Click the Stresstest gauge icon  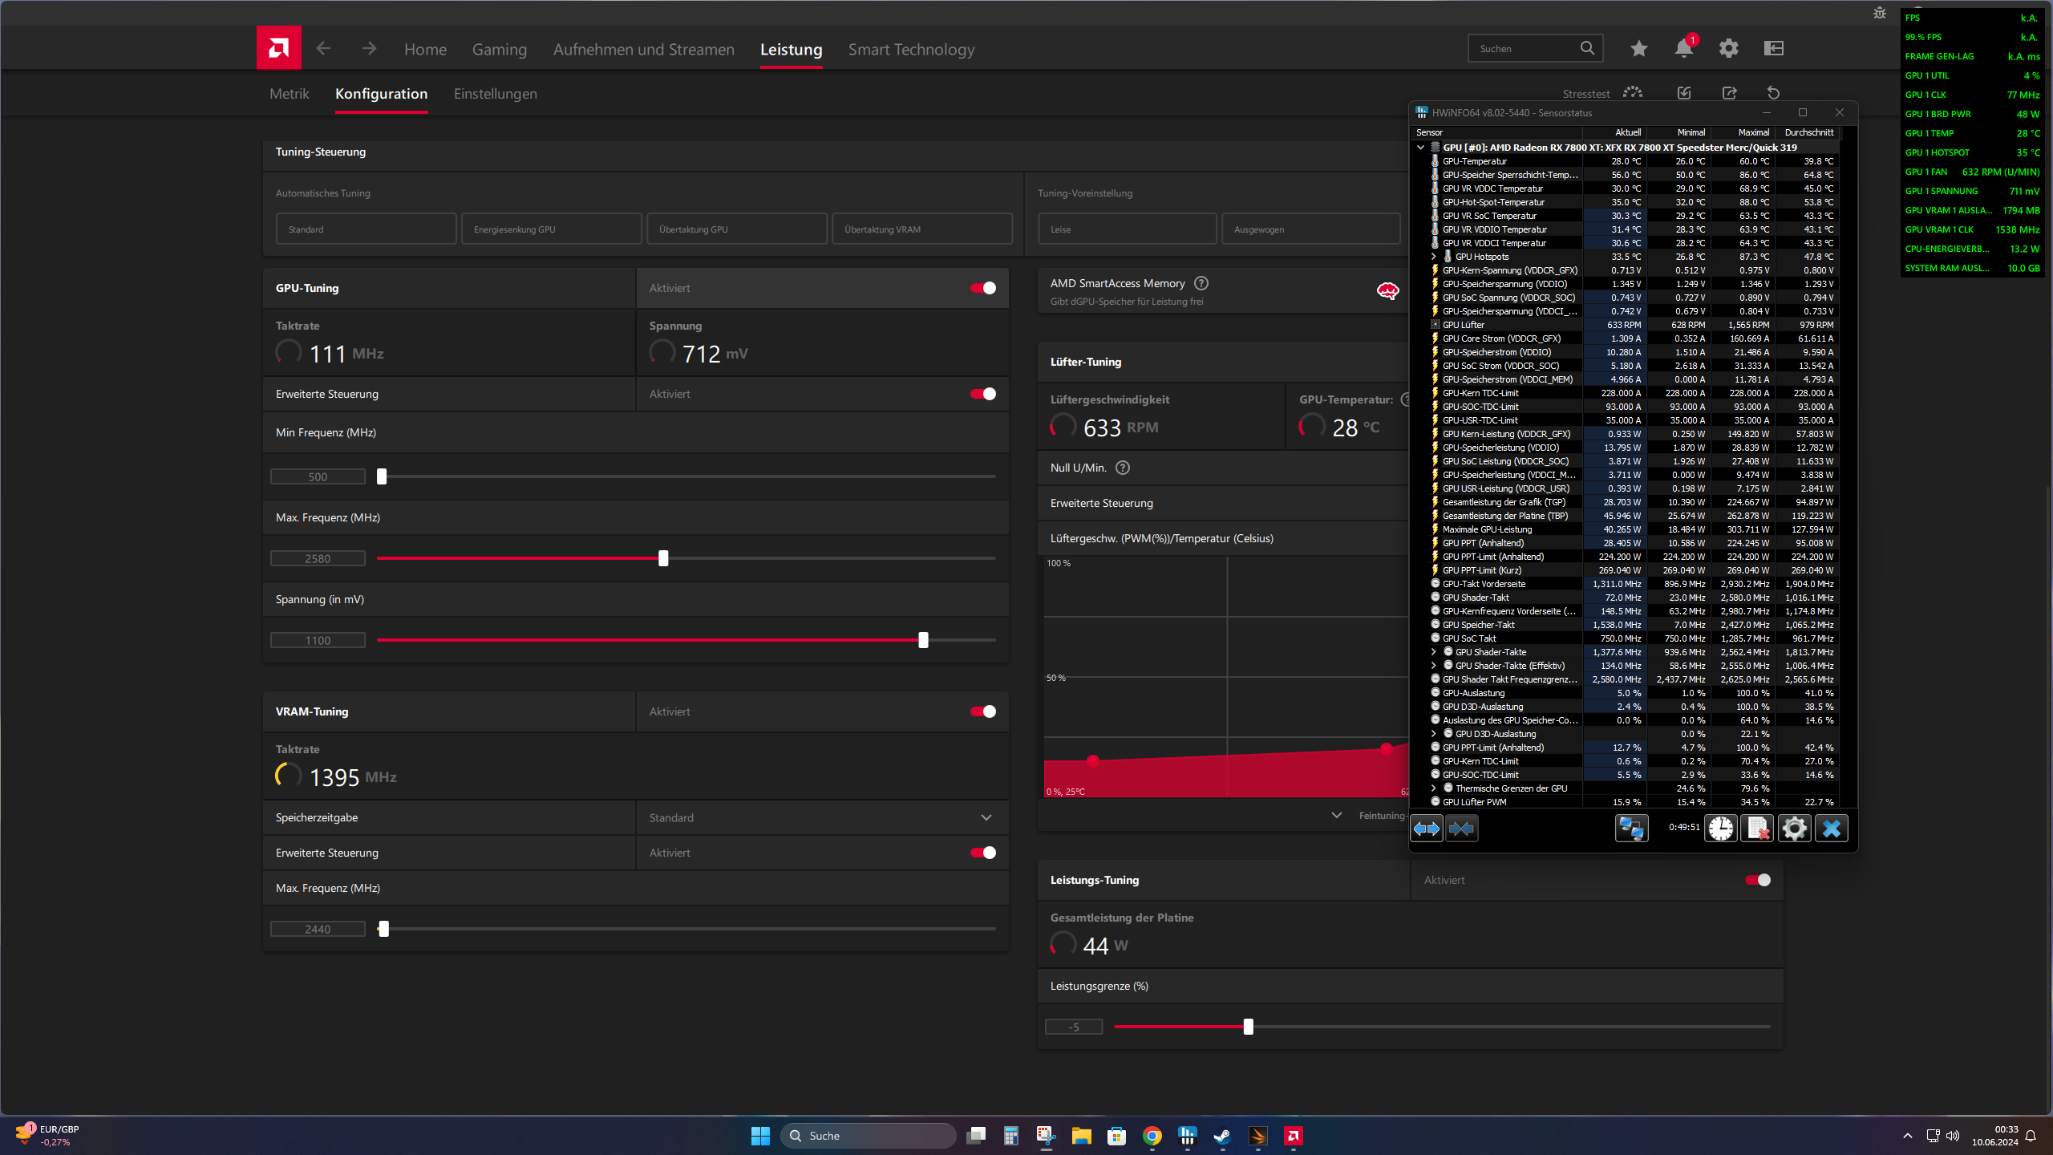[x=1632, y=93]
